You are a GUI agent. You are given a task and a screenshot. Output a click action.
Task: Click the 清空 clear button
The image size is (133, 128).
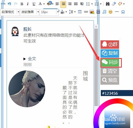click(x=110, y=71)
